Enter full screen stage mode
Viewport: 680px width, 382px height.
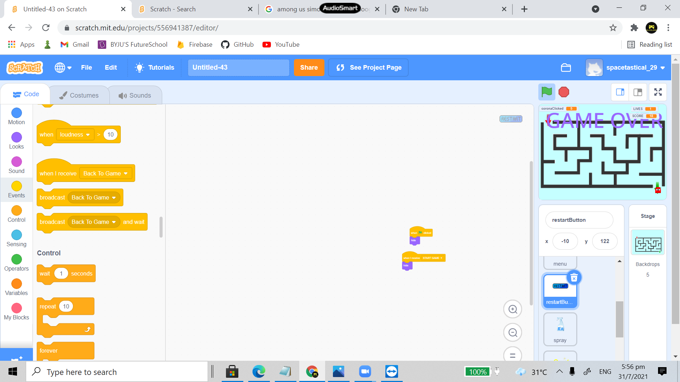tap(658, 92)
